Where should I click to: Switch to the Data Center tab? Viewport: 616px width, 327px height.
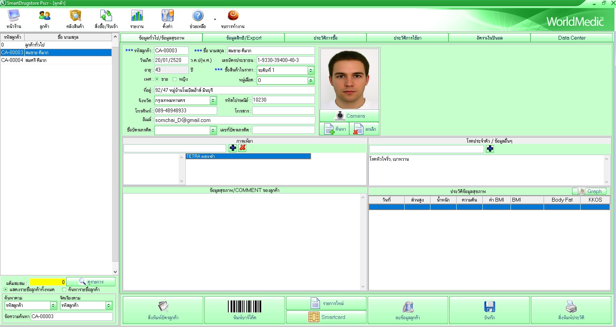coord(571,38)
